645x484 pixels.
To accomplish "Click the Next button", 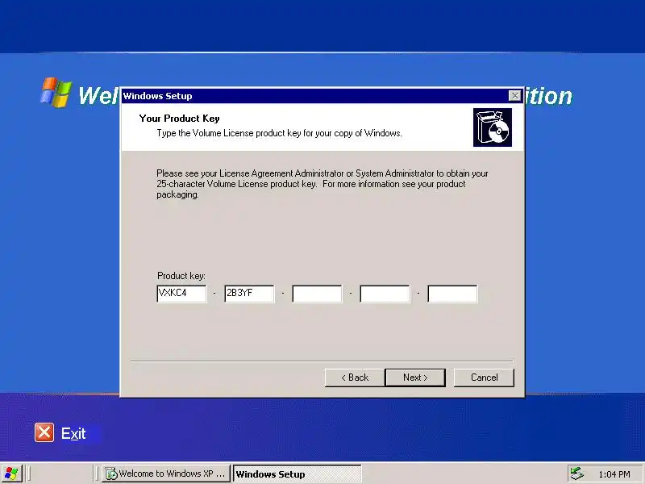I will 415,378.
